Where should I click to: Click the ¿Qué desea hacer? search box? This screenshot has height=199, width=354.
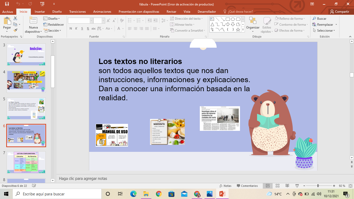238,12
